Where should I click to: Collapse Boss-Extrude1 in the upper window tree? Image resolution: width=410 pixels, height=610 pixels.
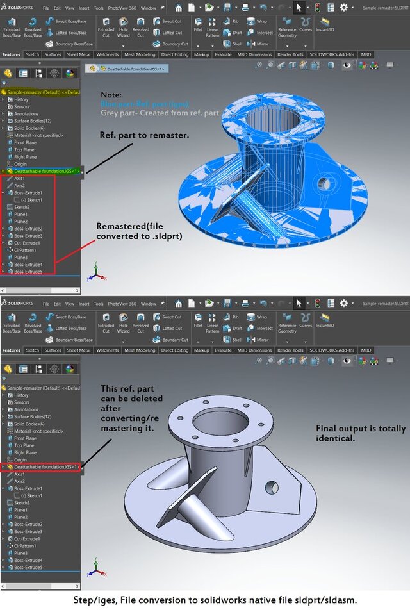3,193
